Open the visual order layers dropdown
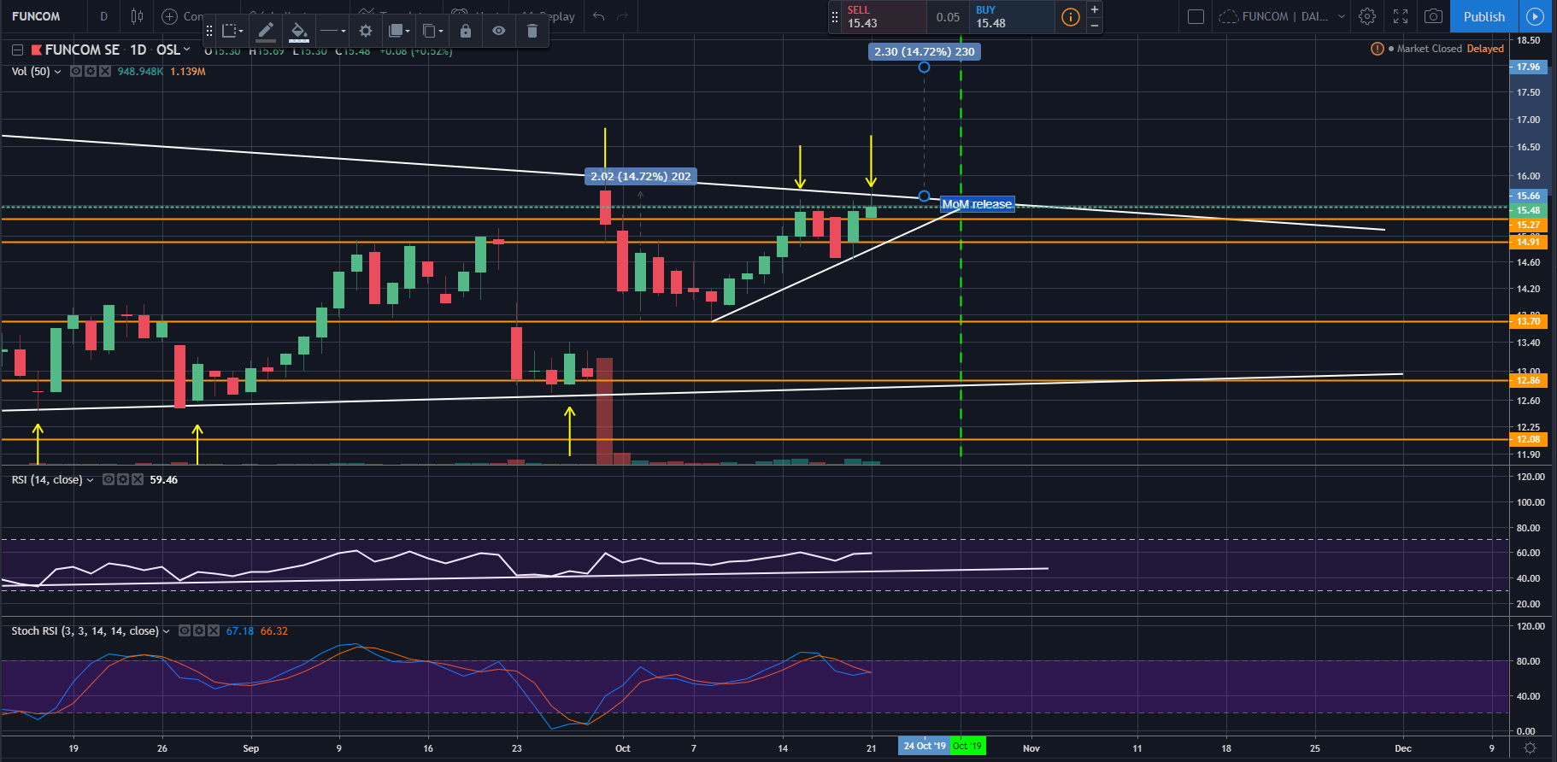The height and width of the screenshot is (762, 1557). 399,31
